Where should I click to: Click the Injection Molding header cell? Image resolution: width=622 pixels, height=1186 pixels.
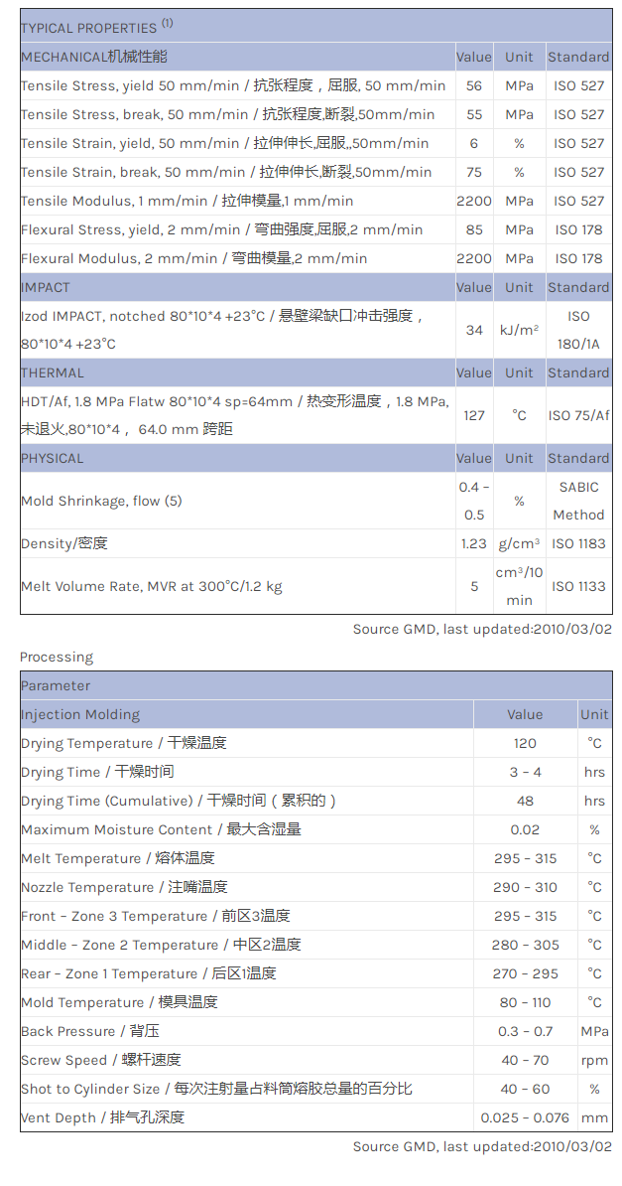point(246,715)
